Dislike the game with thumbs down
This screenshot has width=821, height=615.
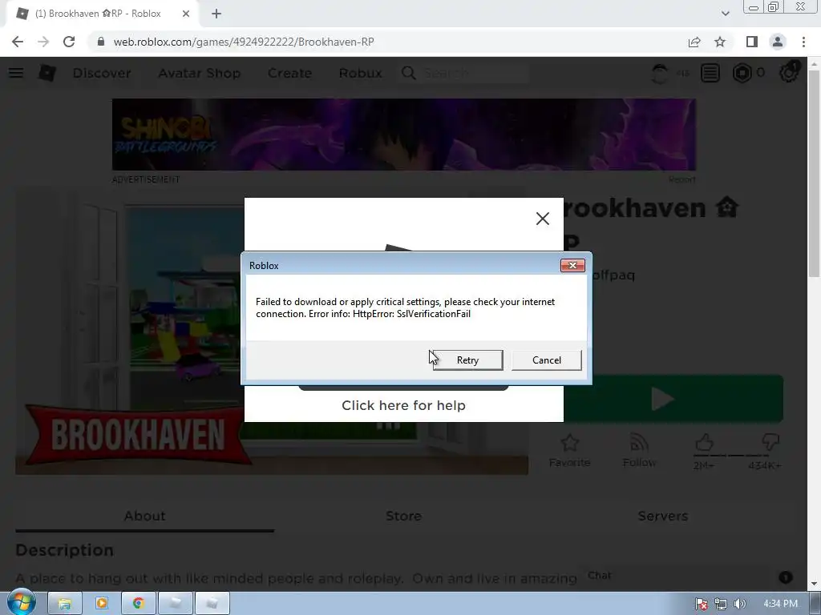(770, 443)
